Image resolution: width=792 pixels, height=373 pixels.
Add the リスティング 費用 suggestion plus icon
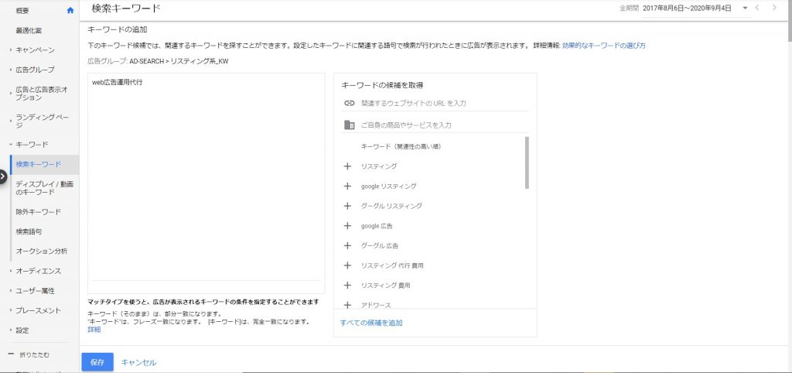[x=347, y=285]
